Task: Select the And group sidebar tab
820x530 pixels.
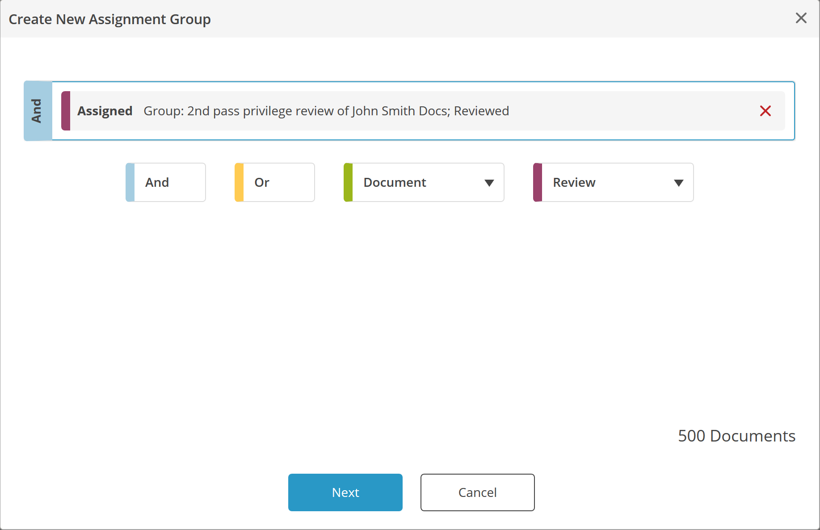Action: tap(38, 111)
